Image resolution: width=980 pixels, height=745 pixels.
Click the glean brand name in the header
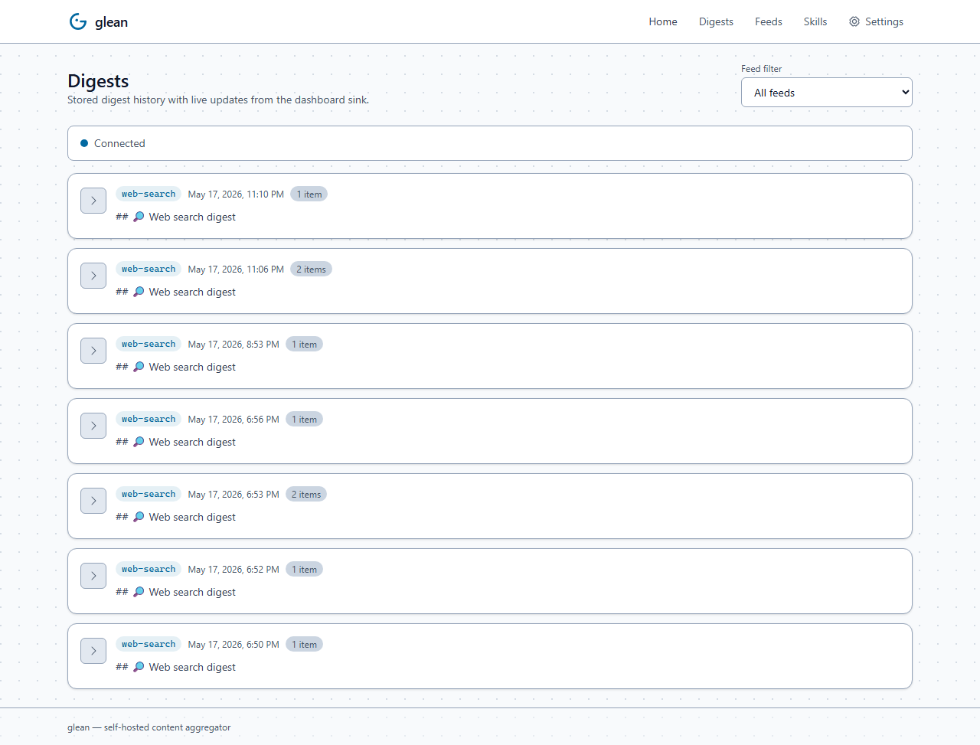tap(112, 22)
